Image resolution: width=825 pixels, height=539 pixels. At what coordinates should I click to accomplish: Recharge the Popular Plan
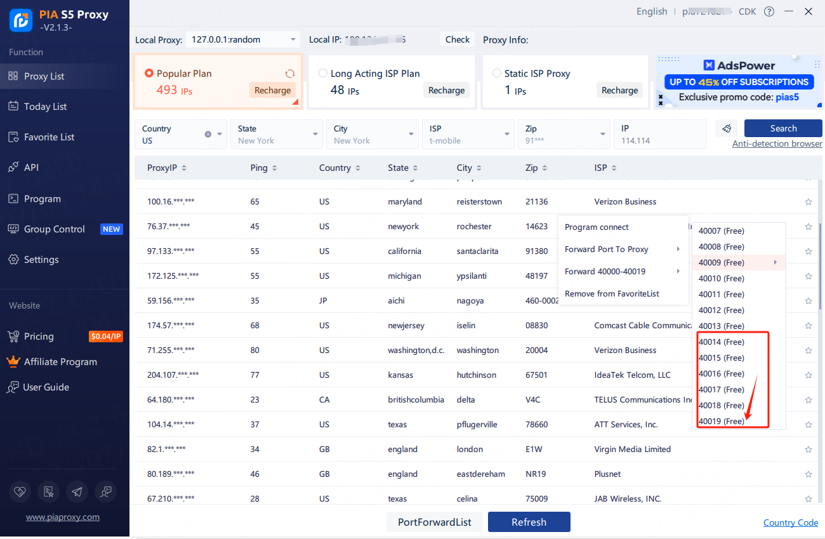click(272, 90)
